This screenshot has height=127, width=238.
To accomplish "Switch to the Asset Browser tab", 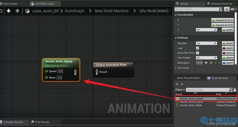I will point(220,78).
